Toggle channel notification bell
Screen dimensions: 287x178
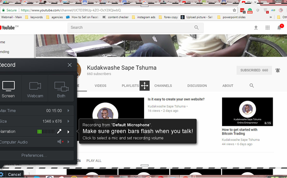pos(278,70)
